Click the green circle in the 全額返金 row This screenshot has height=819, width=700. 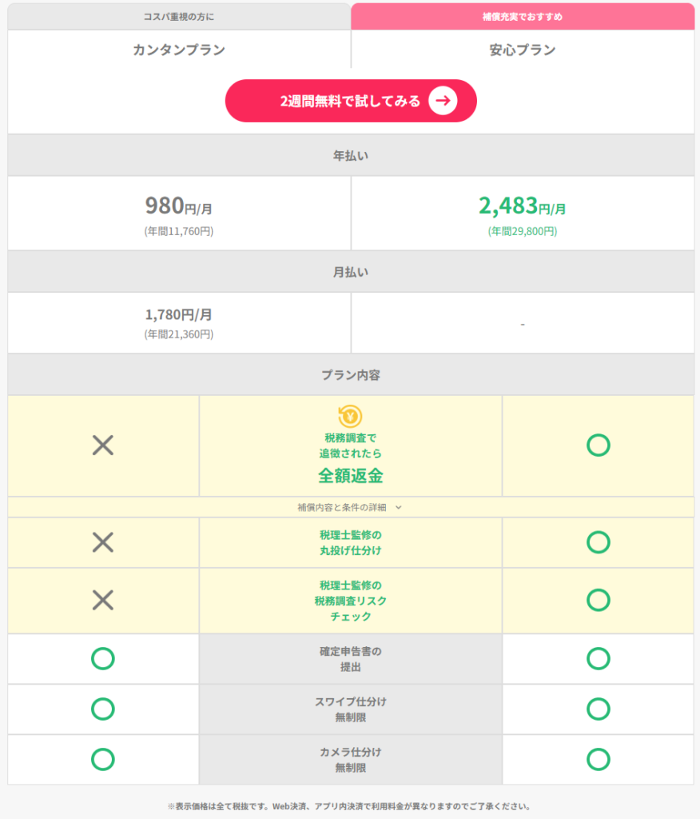pyautogui.click(x=598, y=445)
